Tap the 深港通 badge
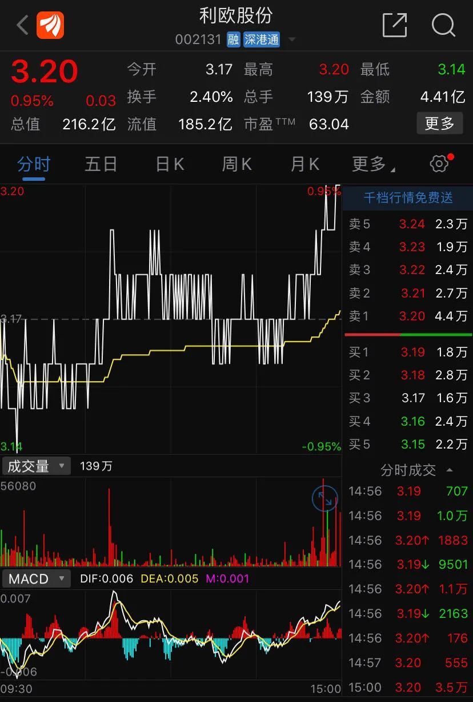This screenshot has width=473, height=702. pos(262,39)
